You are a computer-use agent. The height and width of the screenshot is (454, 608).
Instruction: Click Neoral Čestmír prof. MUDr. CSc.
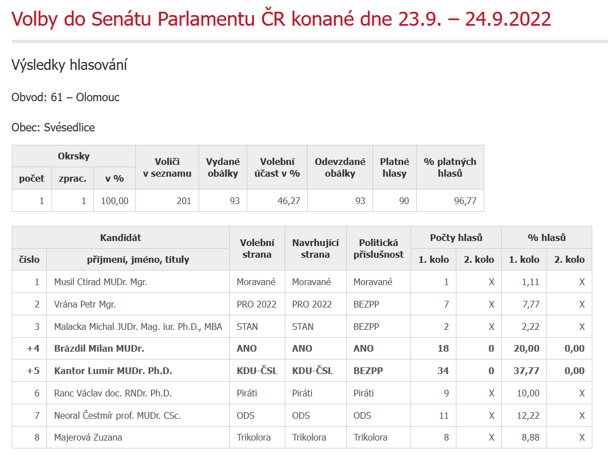[117, 415]
